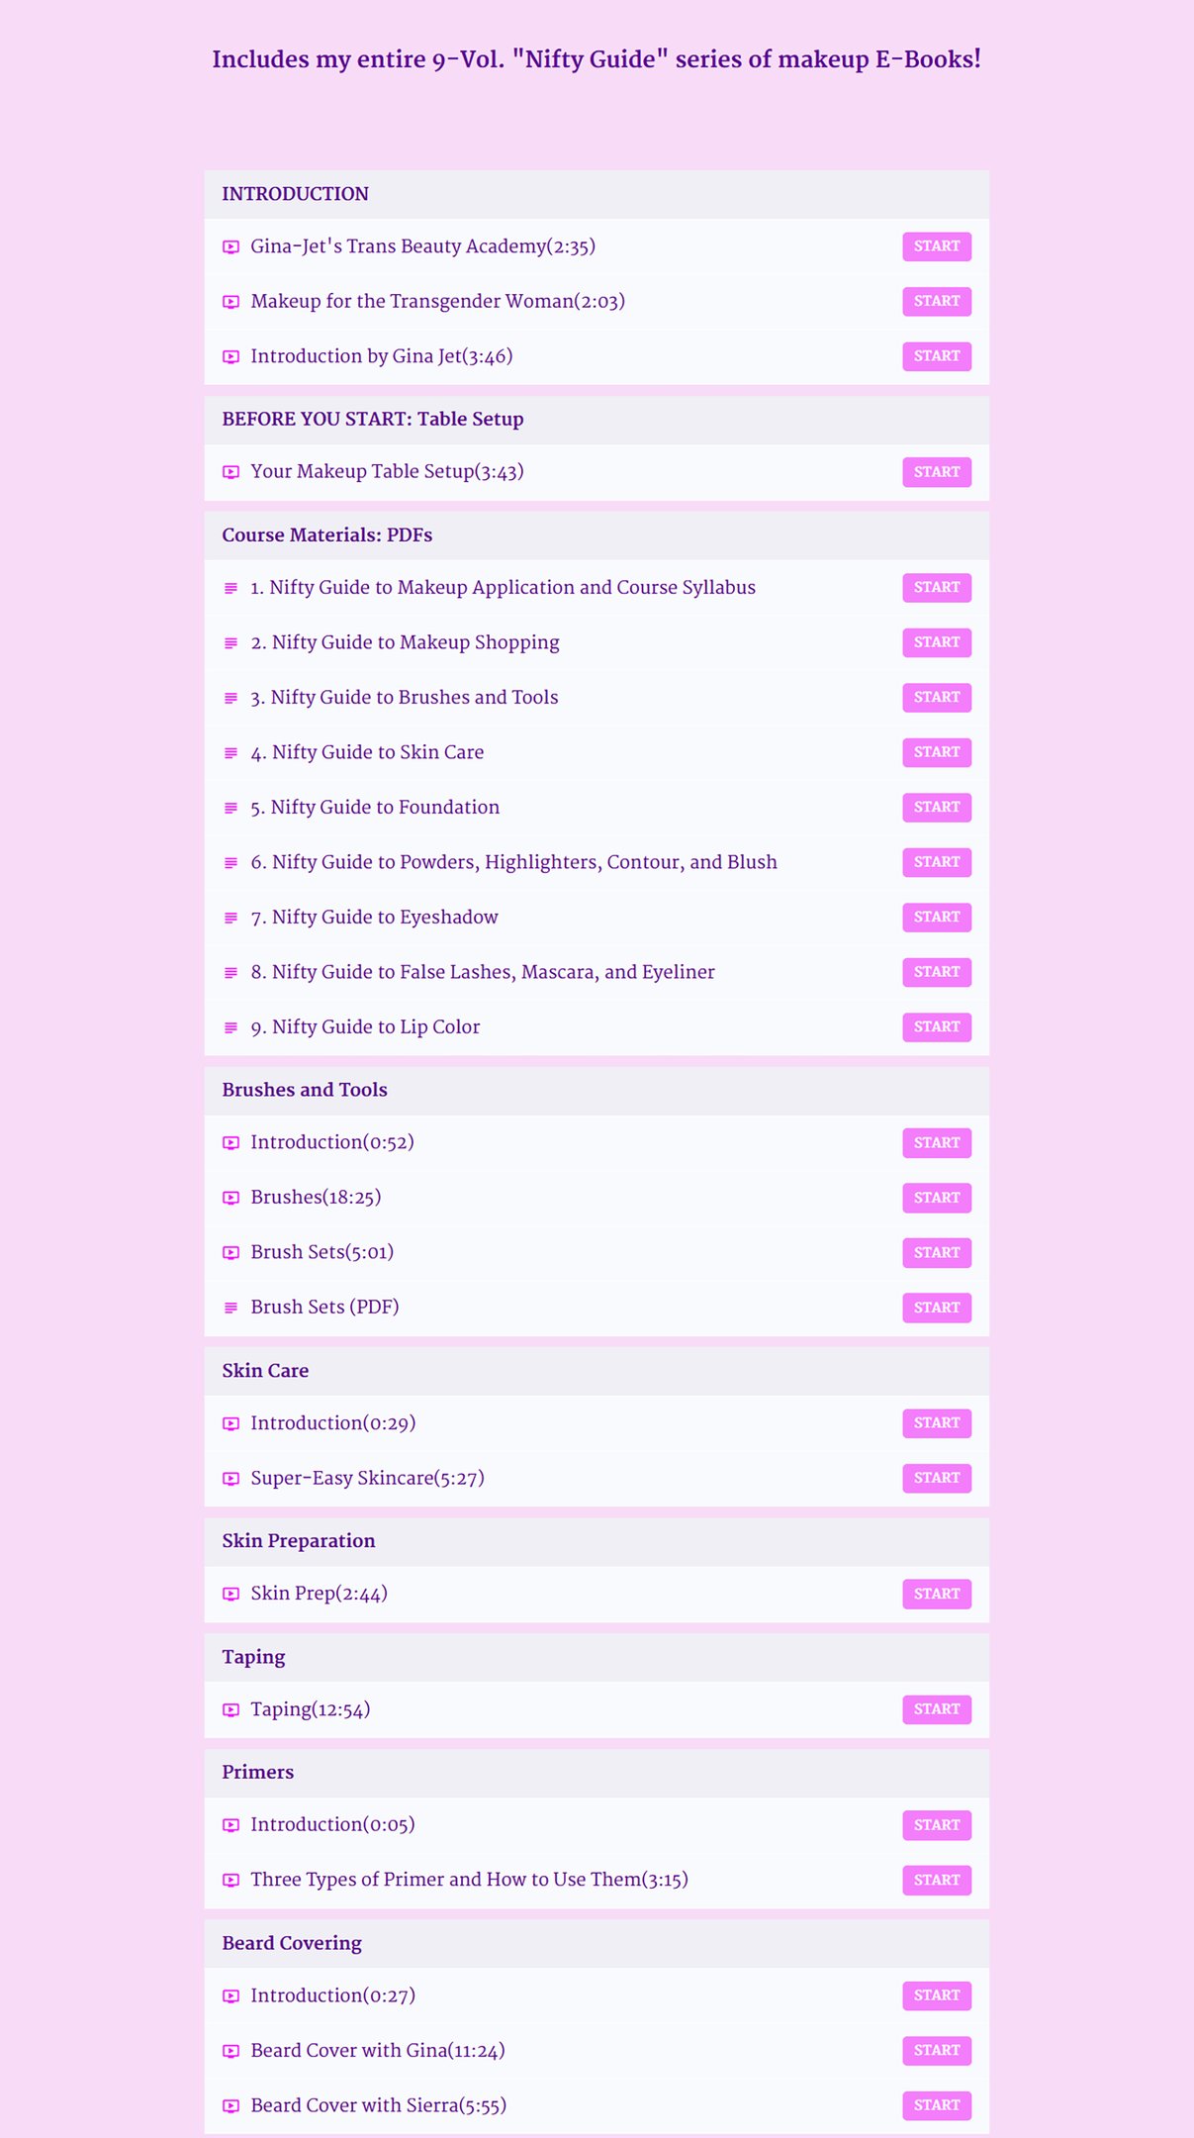This screenshot has width=1194, height=2138.
Task: Click video icon for Brushes(18:25) lesson
Action: point(230,1198)
